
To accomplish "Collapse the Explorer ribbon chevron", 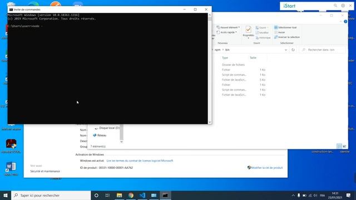I will point(340,22).
